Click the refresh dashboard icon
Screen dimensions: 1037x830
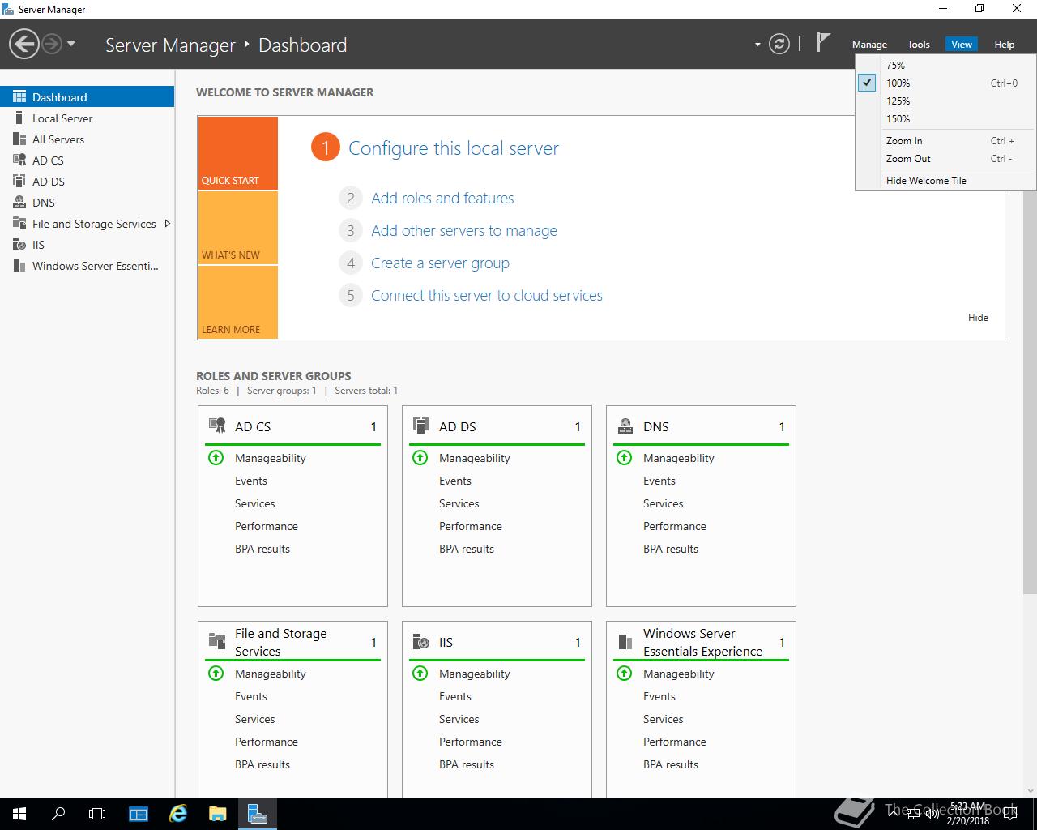coord(779,44)
